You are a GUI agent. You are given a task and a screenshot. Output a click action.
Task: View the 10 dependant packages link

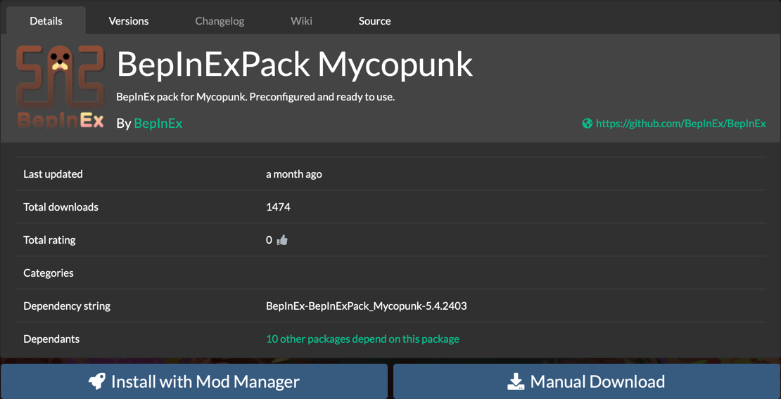362,339
